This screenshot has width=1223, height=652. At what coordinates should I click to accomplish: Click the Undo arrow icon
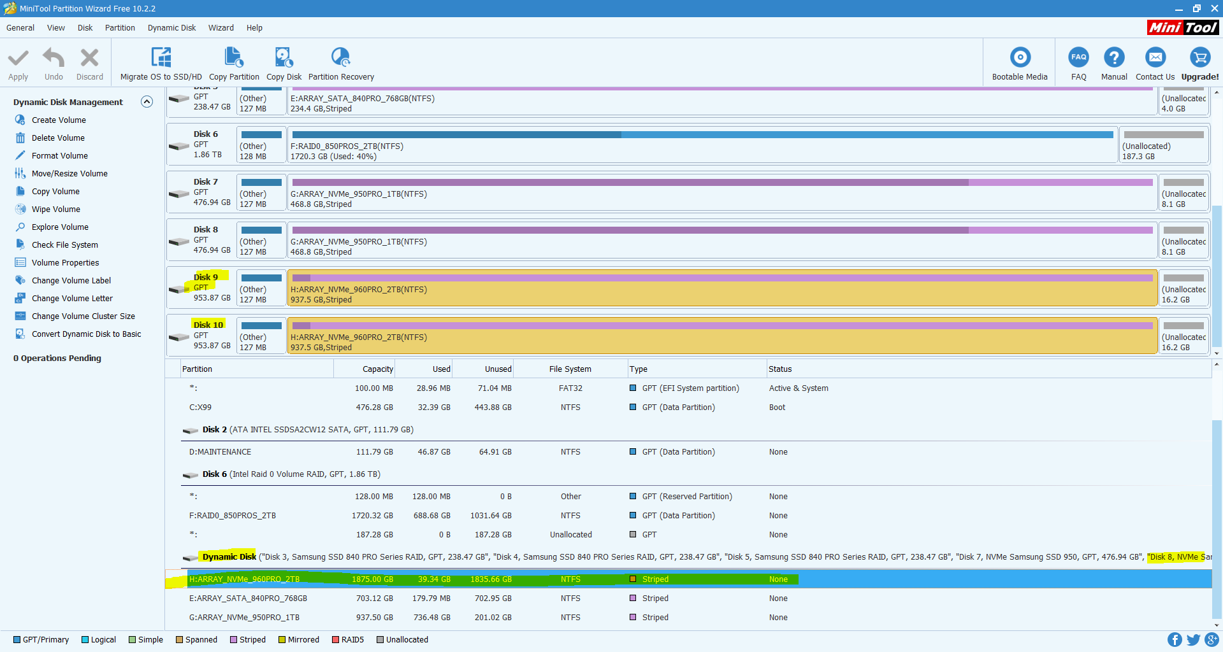54,58
